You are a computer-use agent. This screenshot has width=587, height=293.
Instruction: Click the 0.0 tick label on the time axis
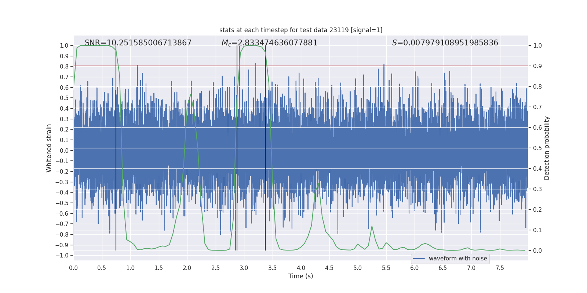pos(73,268)
